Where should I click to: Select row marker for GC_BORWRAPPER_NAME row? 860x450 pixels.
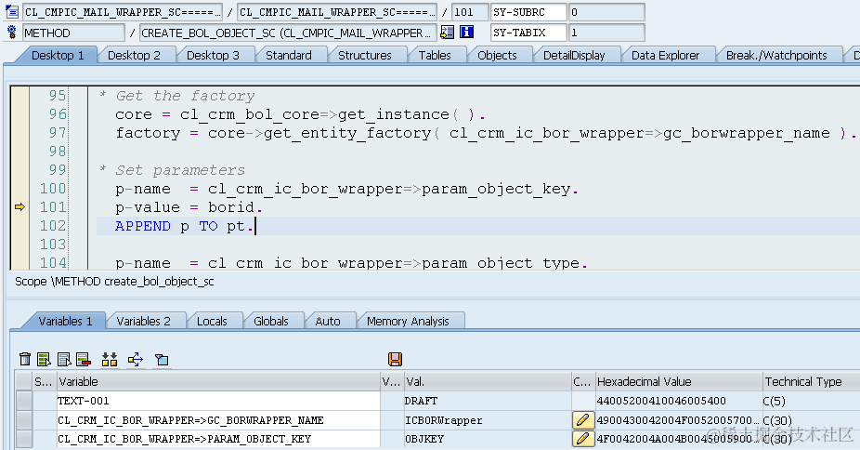tap(23, 420)
